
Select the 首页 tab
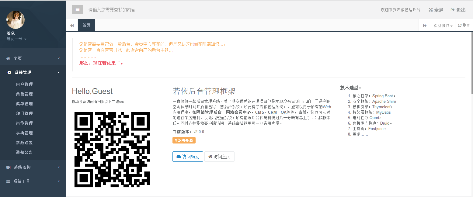(86, 26)
